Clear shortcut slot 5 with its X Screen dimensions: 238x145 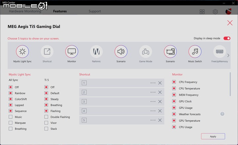pyautogui.click(x=160, y=120)
